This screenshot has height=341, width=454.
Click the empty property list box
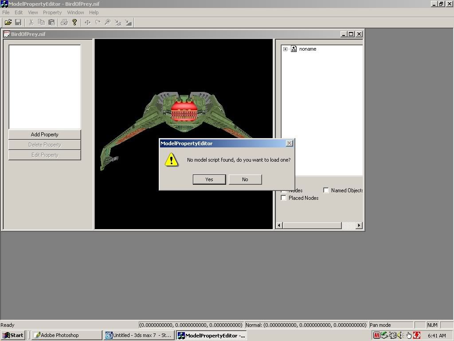pyautogui.click(x=45, y=87)
